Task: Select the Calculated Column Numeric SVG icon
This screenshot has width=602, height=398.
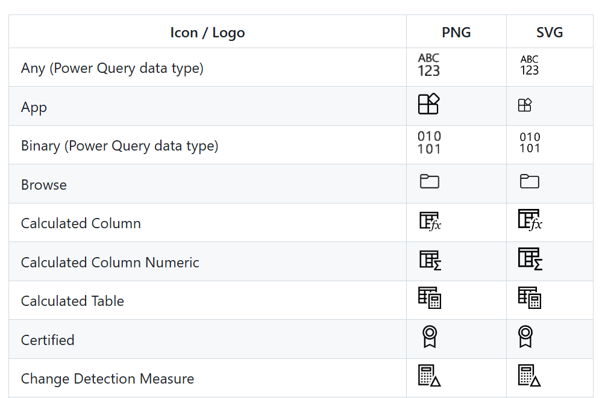Action: pyautogui.click(x=530, y=259)
